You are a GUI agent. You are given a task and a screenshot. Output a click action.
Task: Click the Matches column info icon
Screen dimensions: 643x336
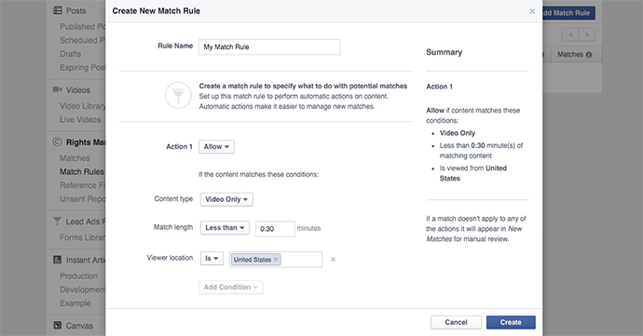tap(589, 55)
